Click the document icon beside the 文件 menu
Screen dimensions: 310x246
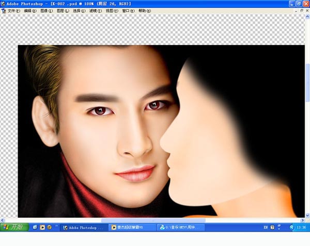click(x=4, y=11)
